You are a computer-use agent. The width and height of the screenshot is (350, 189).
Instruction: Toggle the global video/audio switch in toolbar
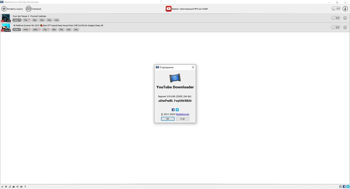336,9
